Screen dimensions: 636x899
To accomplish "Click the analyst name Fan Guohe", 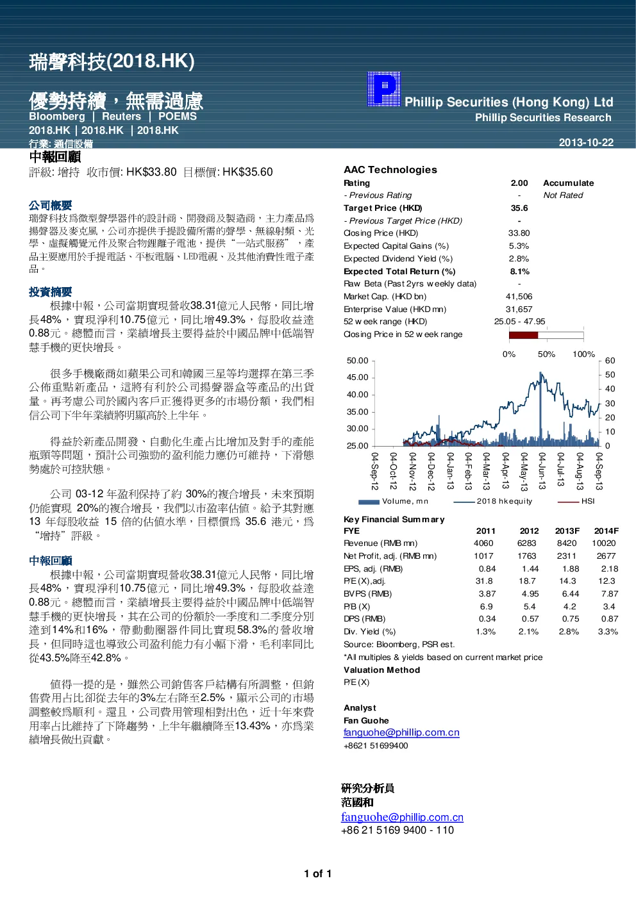I will pyautogui.click(x=366, y=721).
